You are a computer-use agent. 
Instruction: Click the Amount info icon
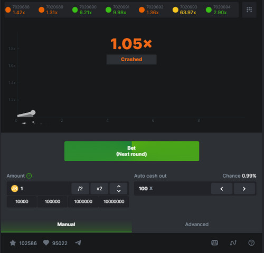29,176
